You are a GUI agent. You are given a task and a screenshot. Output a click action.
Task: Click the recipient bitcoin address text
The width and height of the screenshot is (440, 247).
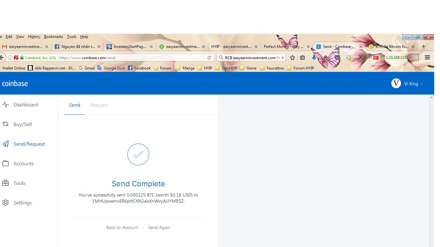(138, 201)
